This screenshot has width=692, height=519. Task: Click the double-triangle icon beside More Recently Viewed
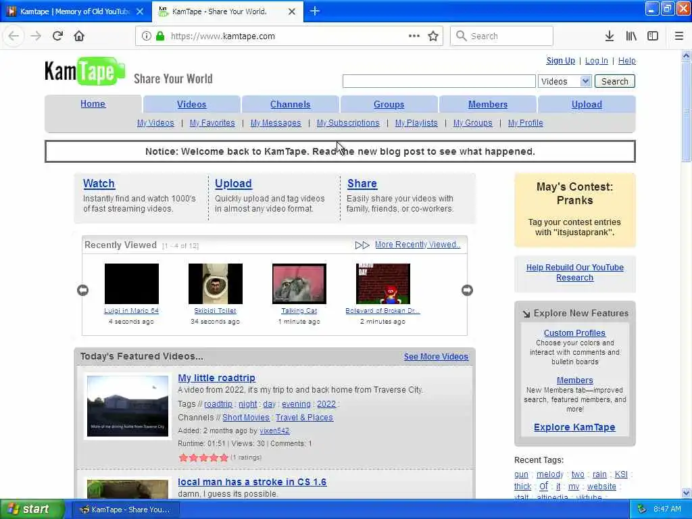(362, 245)
